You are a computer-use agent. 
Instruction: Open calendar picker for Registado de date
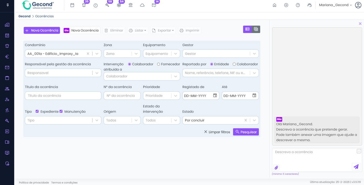(x=215, y=96)
